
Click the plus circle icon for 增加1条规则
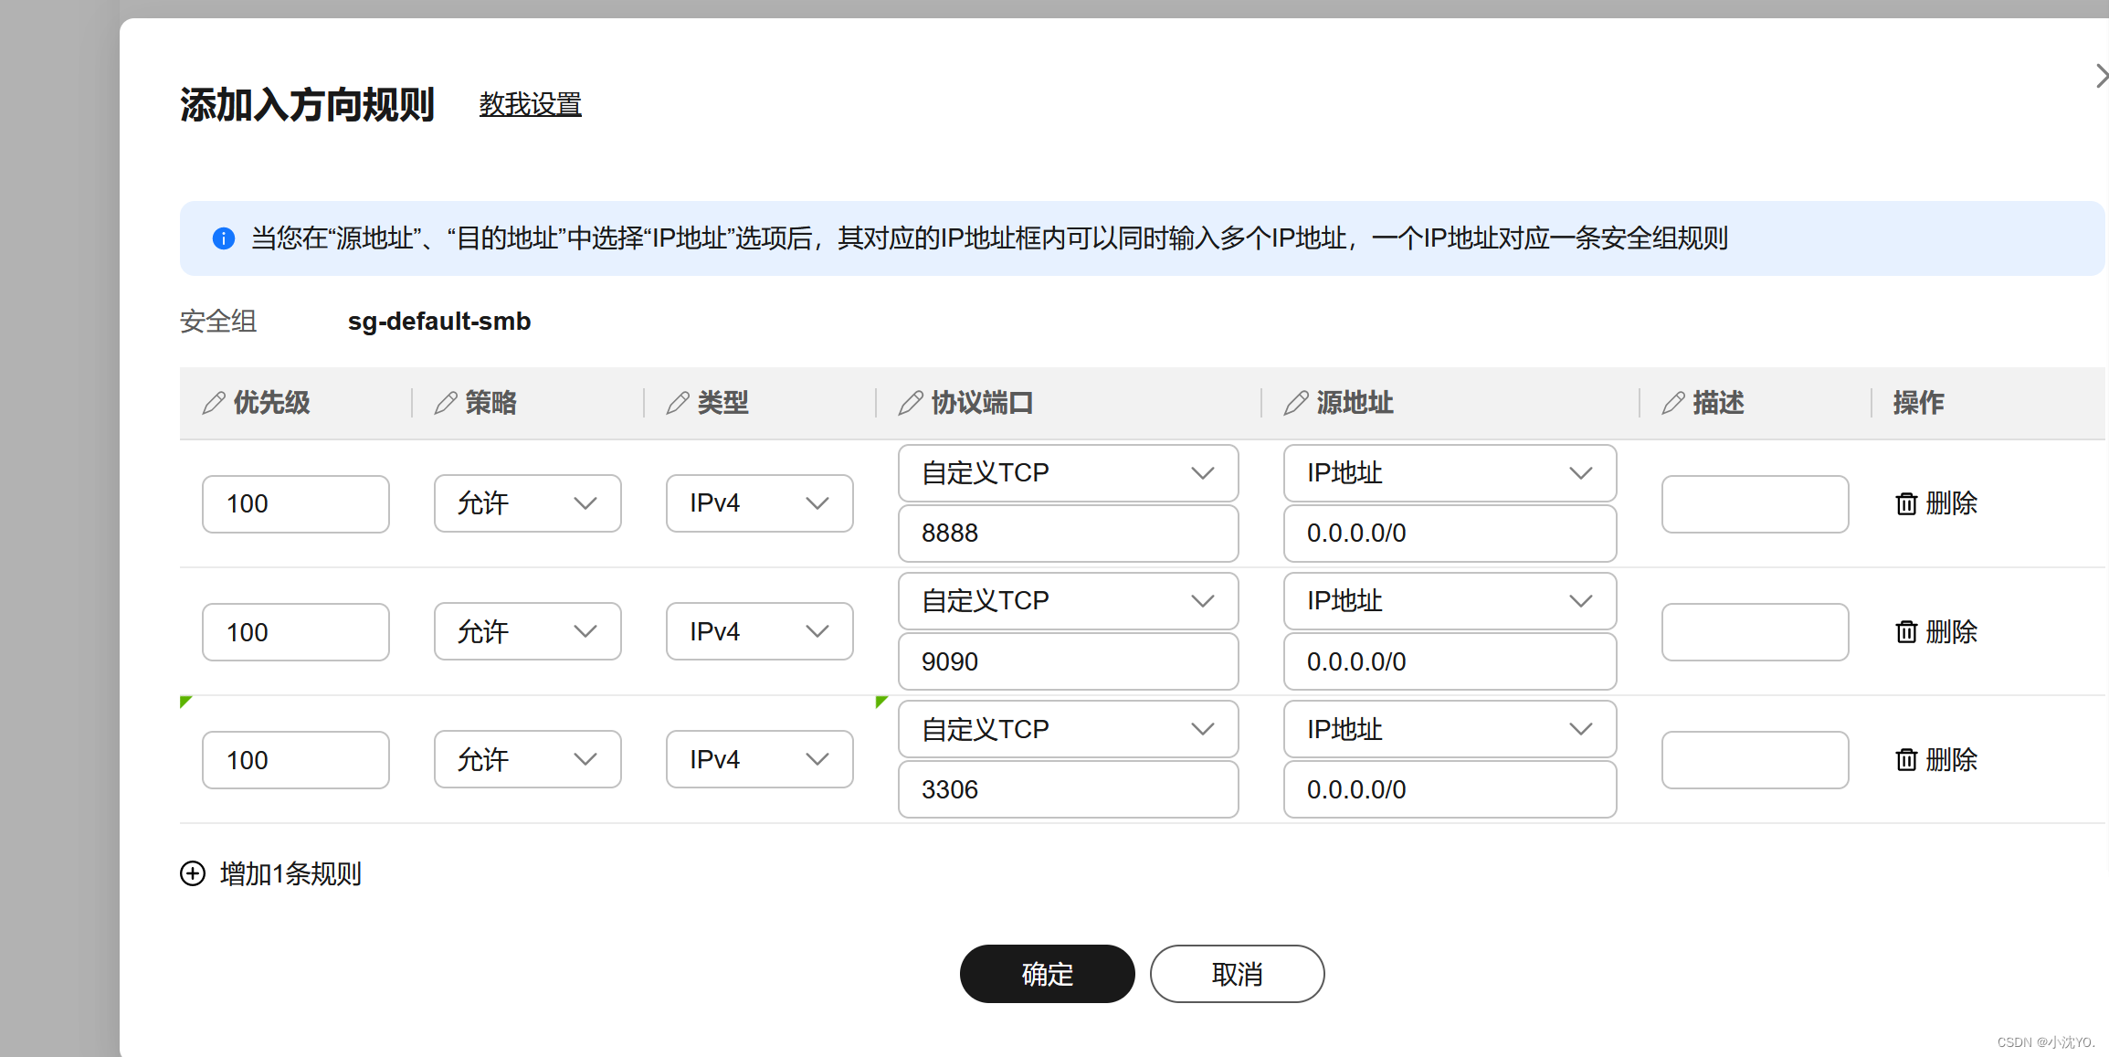tap(193, 873)
